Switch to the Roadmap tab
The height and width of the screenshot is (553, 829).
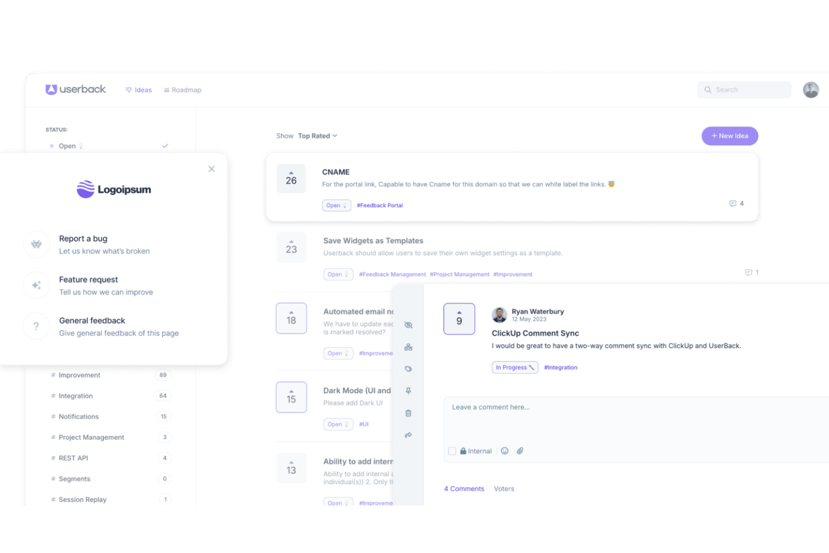point(183,90)
